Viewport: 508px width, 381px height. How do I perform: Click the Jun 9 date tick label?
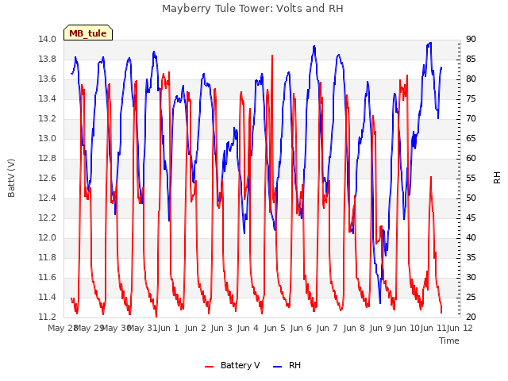click(380, 328)
